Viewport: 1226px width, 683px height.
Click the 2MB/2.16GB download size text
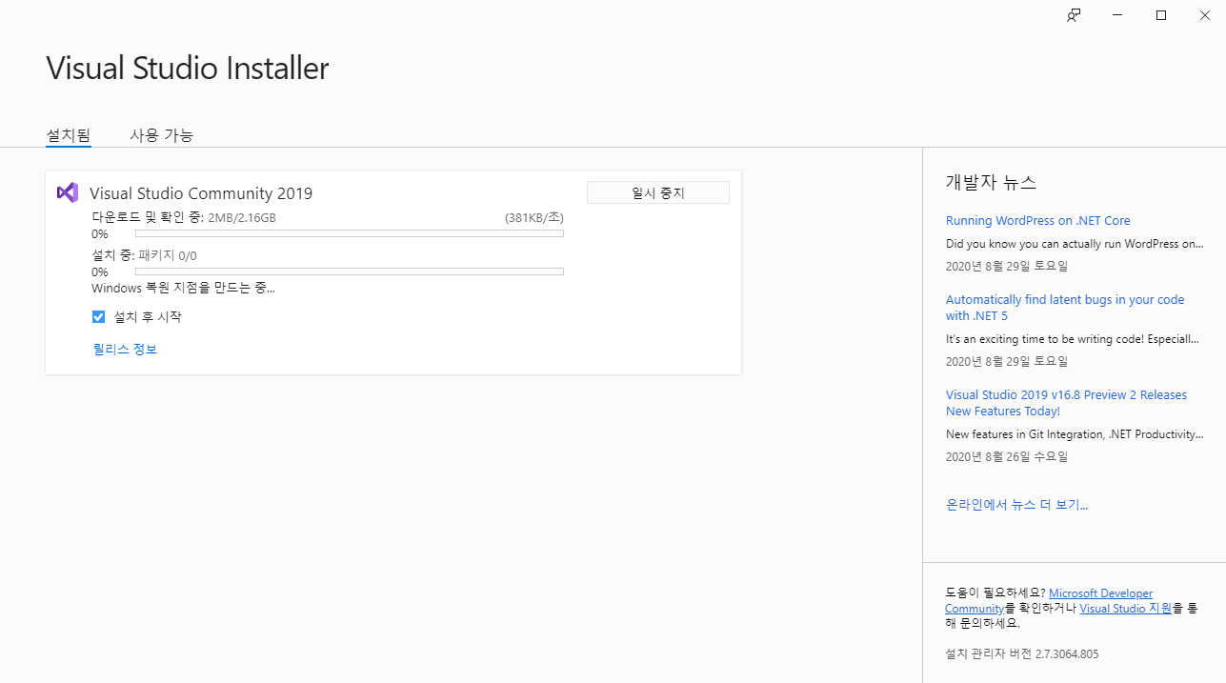pyautogui.click(x=242, y=217)
